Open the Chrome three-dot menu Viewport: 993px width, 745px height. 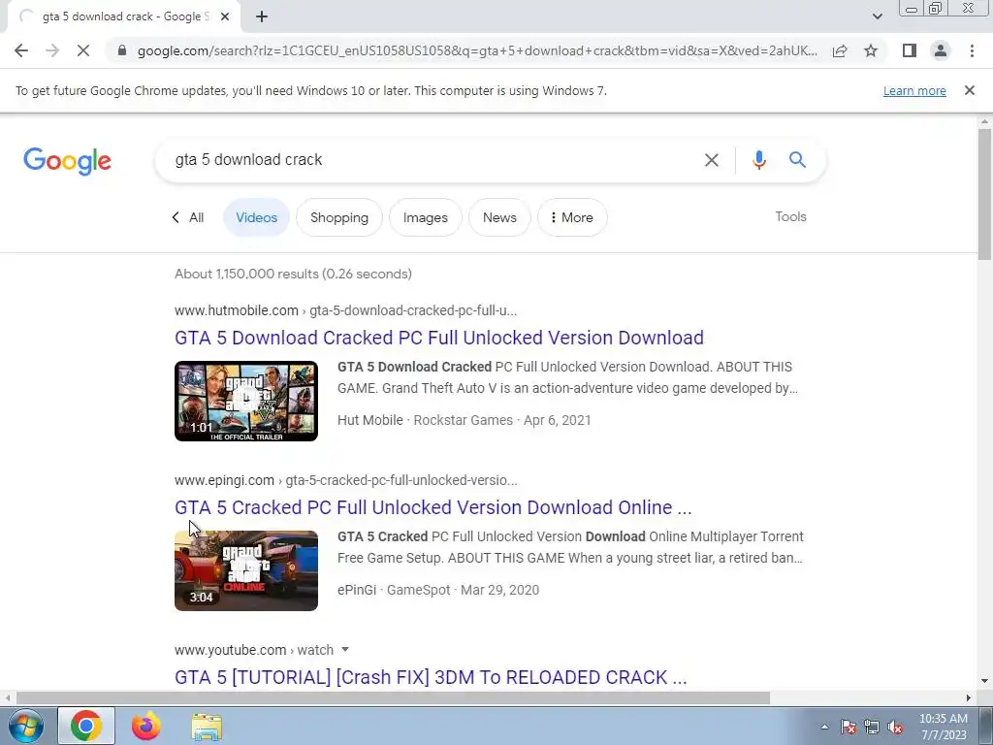pos(972,50)
